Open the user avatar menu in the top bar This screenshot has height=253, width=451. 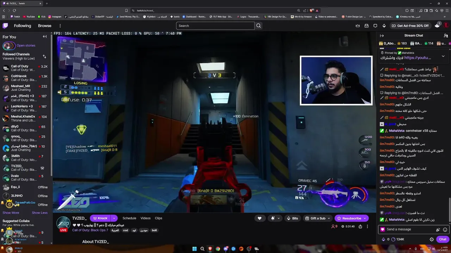(x=446, y=26)
